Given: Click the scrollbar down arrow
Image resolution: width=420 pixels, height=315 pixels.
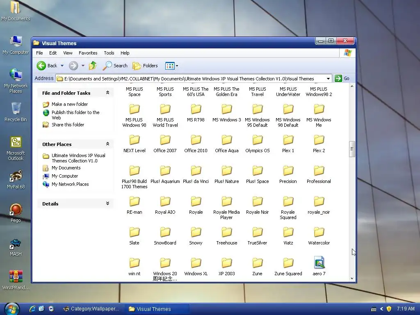Looking at the screenshot, I should click(x=352, y=278).
